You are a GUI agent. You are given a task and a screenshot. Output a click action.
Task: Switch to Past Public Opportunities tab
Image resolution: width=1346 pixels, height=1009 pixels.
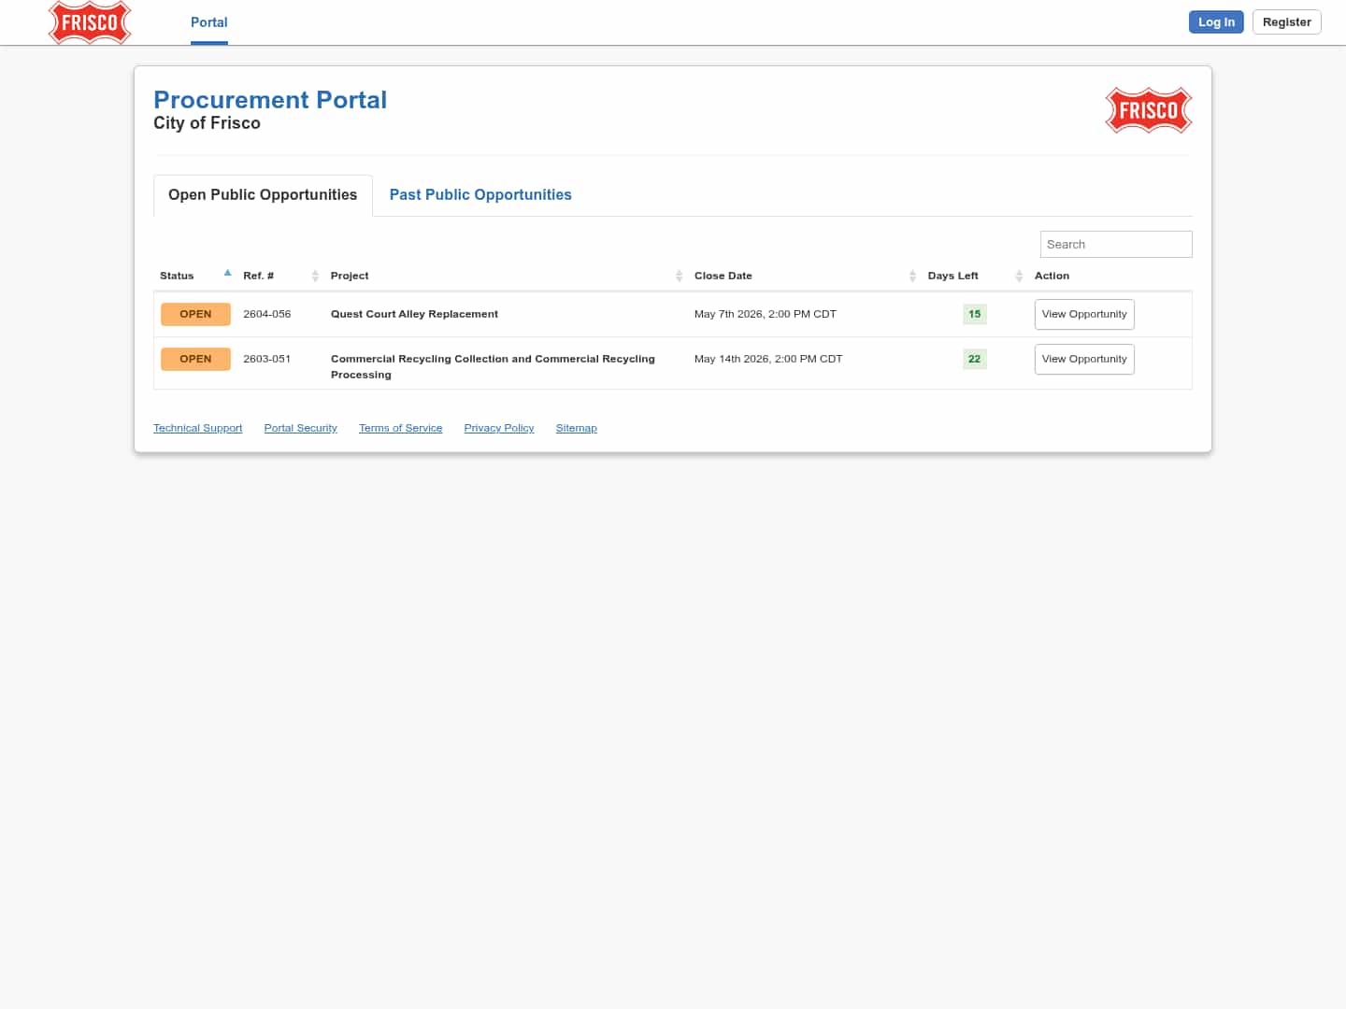pos(480,194)
